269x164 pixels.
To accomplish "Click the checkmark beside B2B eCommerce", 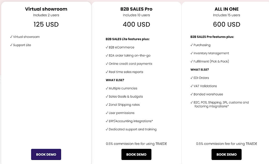I will (x=107, y=47).
